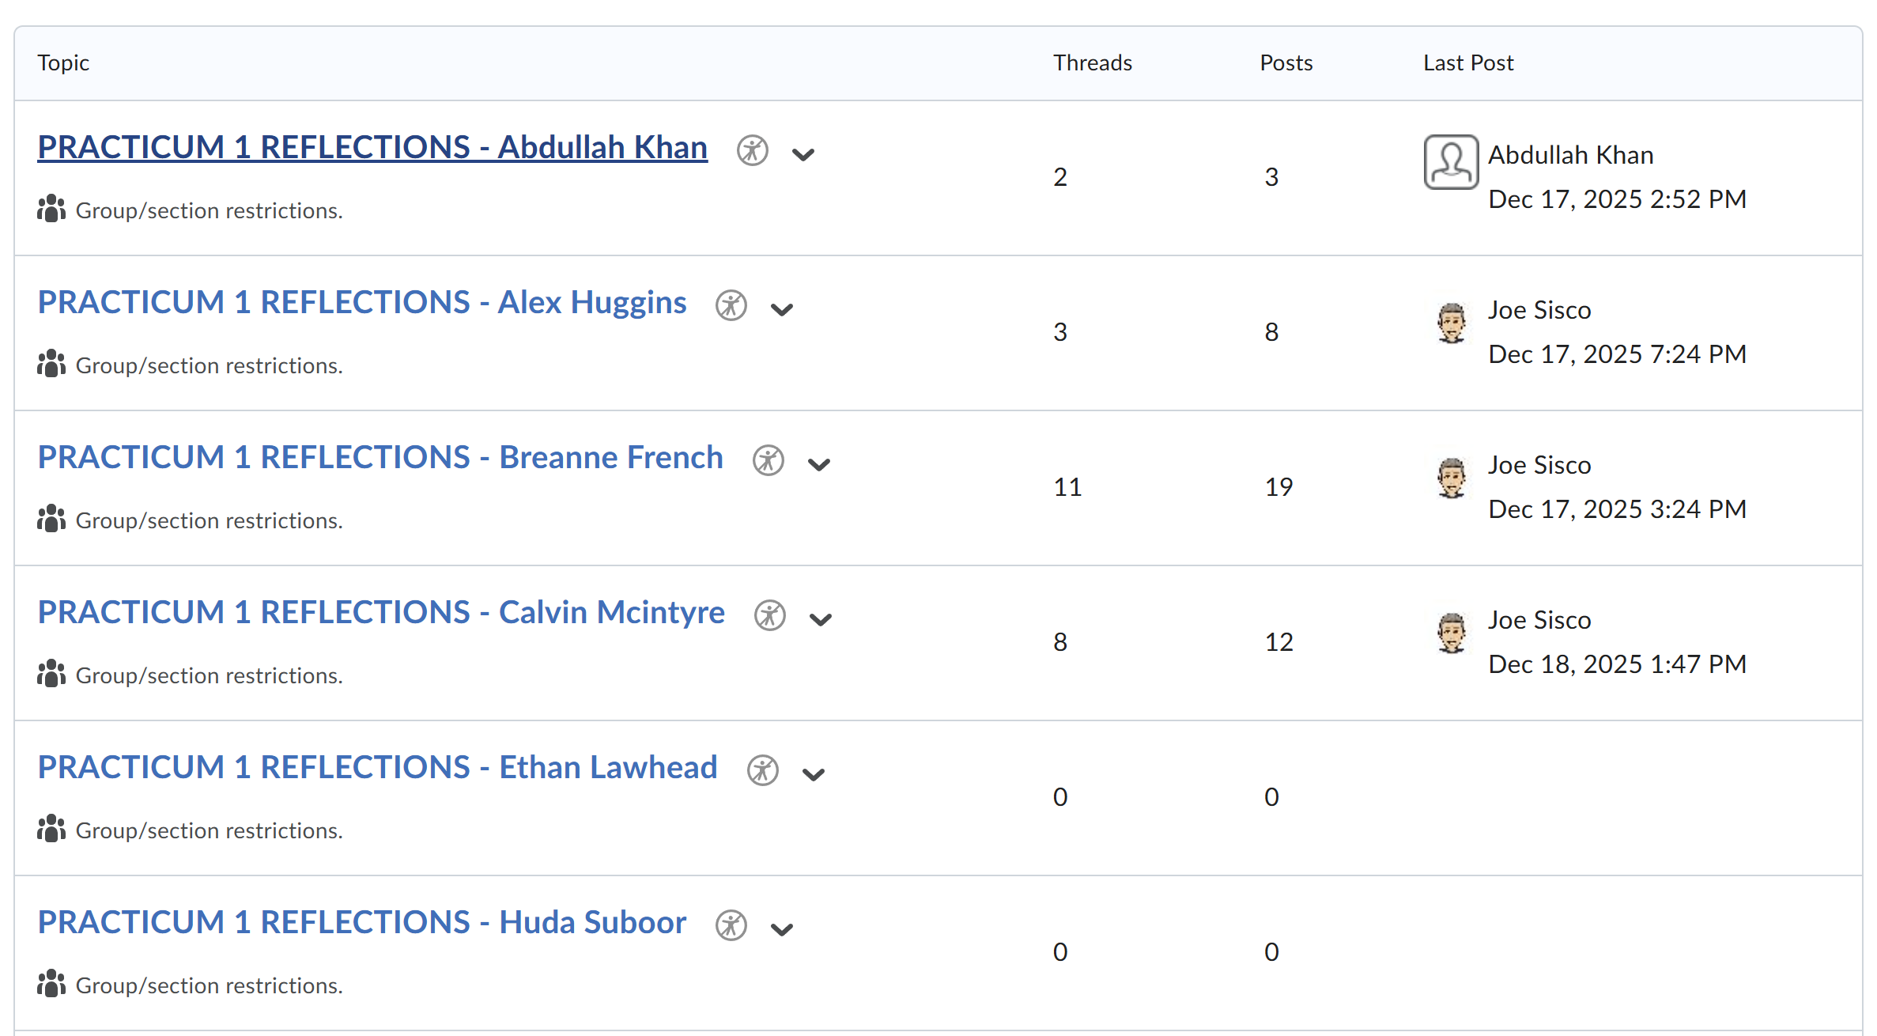Click accessibility icon beside Ethan Lawhead topic
Image resolution: width=1877 pixels, height=1036 pixels.
[762, 770]
